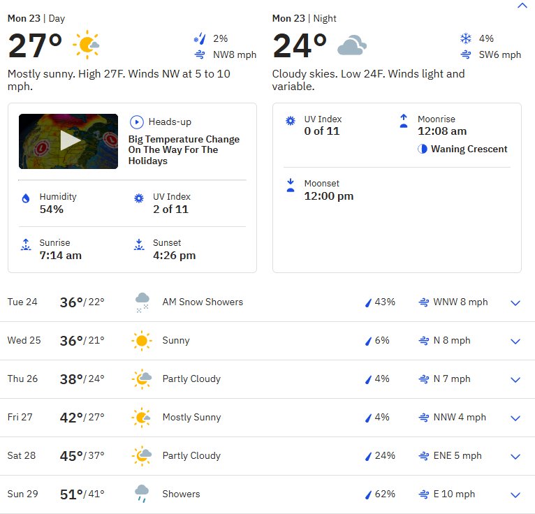This screenshot has height=514, width=535.
Task: Expand the Thu 26 forecast details
Action: pyautogui.click(x=515, y=380)
